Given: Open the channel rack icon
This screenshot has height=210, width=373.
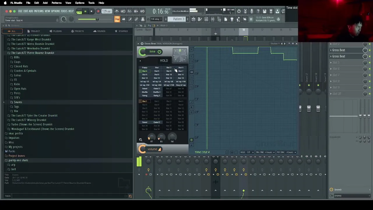Looking at the screenshot, I should click(x=206, y=19).
